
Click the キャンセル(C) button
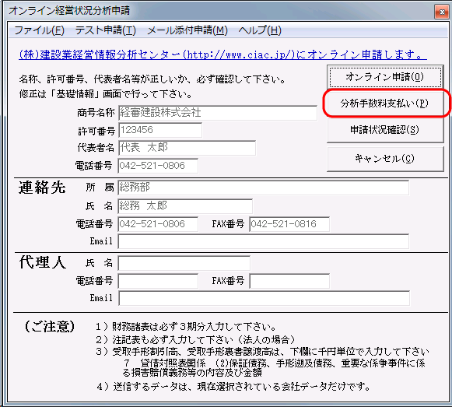click(x=385, y=159)
